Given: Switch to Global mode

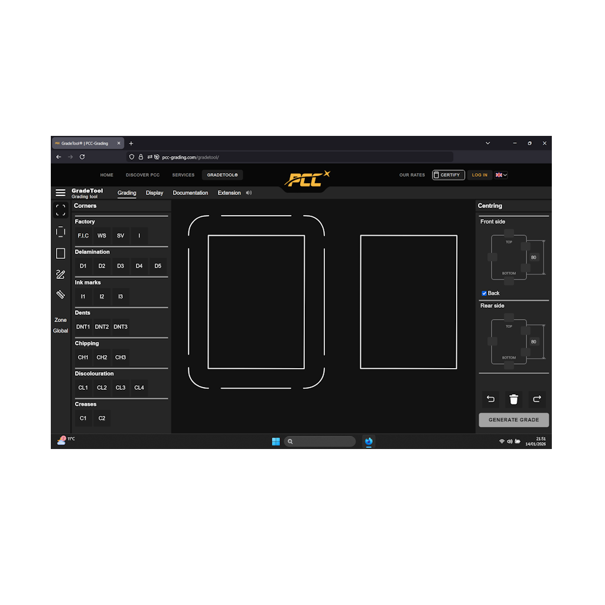Looking at the screenshot, I should [x=61, y=331].
